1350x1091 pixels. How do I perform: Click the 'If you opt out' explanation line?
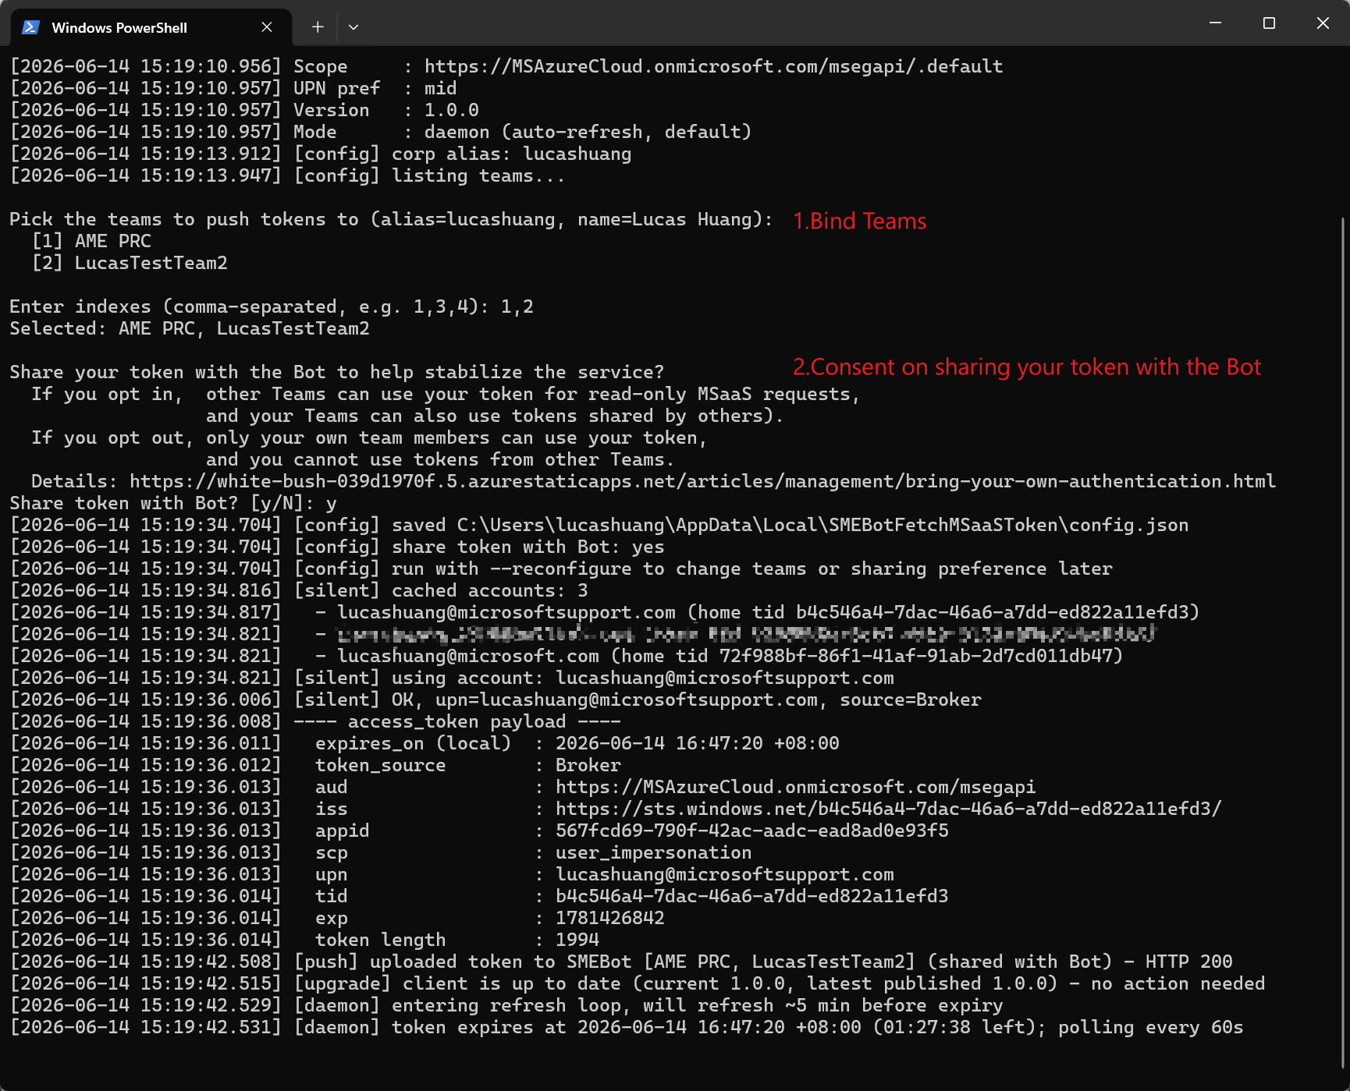pyautogui.click(x=369, y=437)
